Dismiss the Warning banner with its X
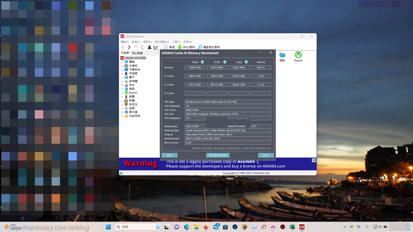The image size is (413, 232). [x=314, y=160]
